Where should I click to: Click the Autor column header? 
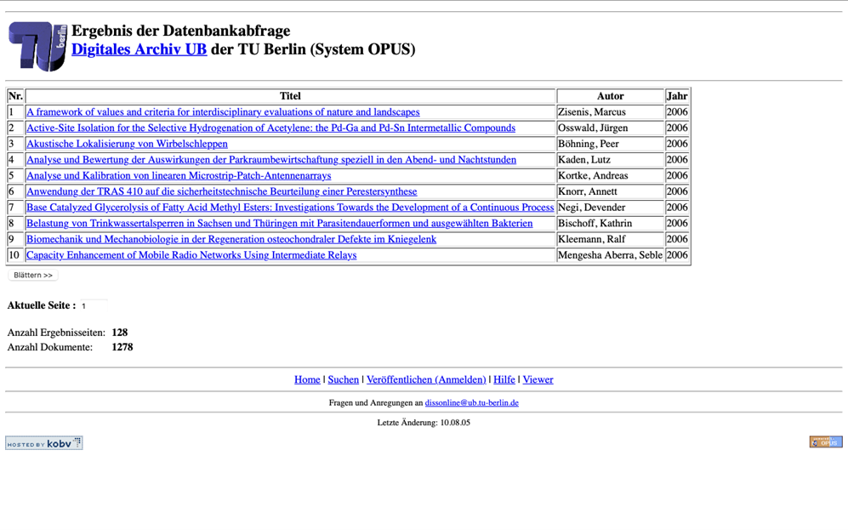(x=610, y=96)
